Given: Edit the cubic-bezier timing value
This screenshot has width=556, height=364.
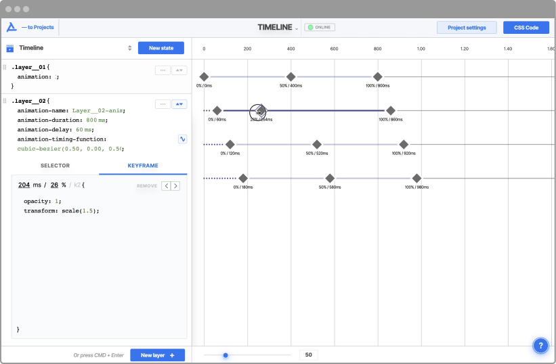Looking at the screenshot, I should click(x=70, y=149).
